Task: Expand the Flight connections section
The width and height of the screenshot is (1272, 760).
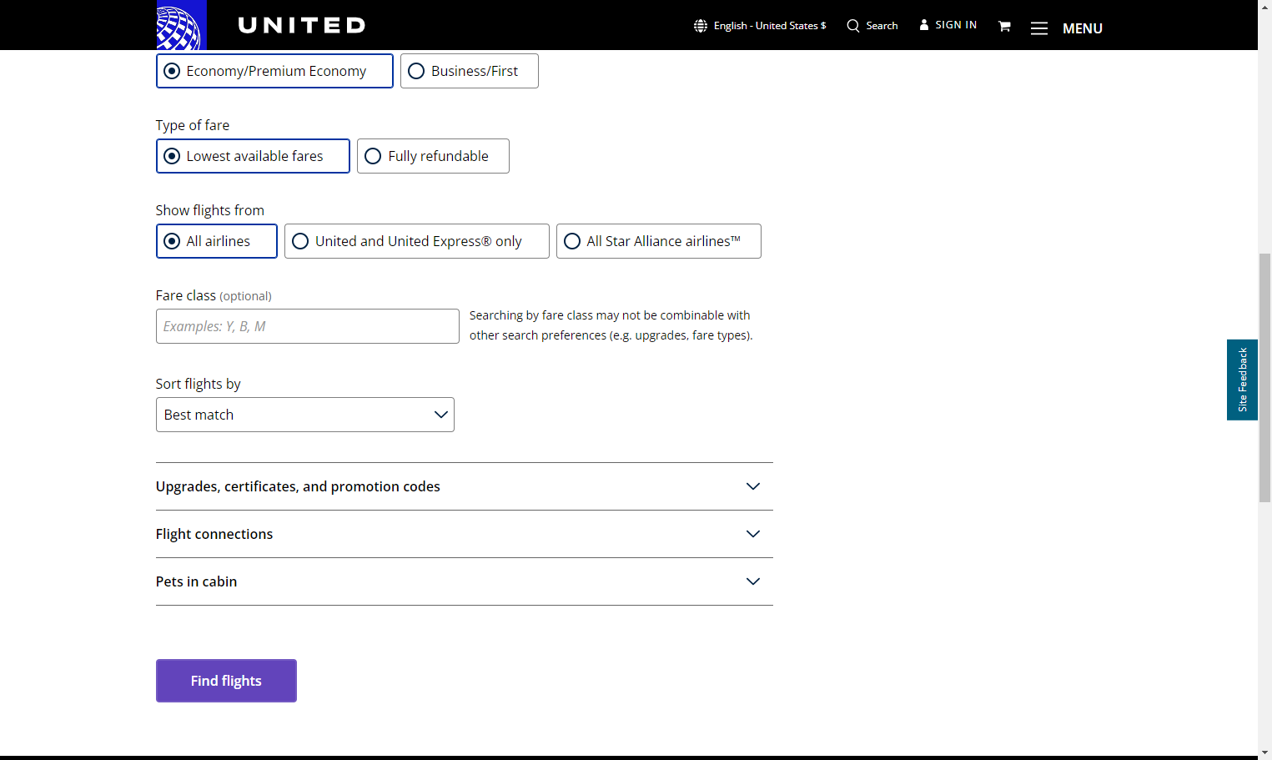Action: click(465, 534)
